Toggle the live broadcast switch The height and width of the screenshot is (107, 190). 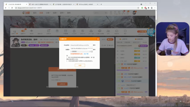tap(23, 31)
